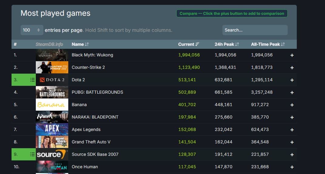Click plus icon for Source SDK Base 2007
The height and width of the screenshot is (174, 325).
coord(292,155)
